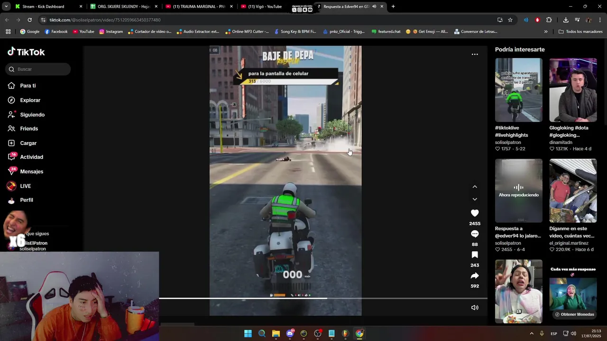Image resolution: width=607 pixels, height=341 pixels.
Task: Open the comments bubble showing 88
Action: tap(475, 234)
